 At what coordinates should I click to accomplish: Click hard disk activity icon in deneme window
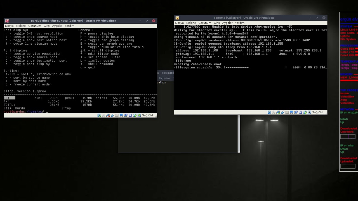[269, 112]
